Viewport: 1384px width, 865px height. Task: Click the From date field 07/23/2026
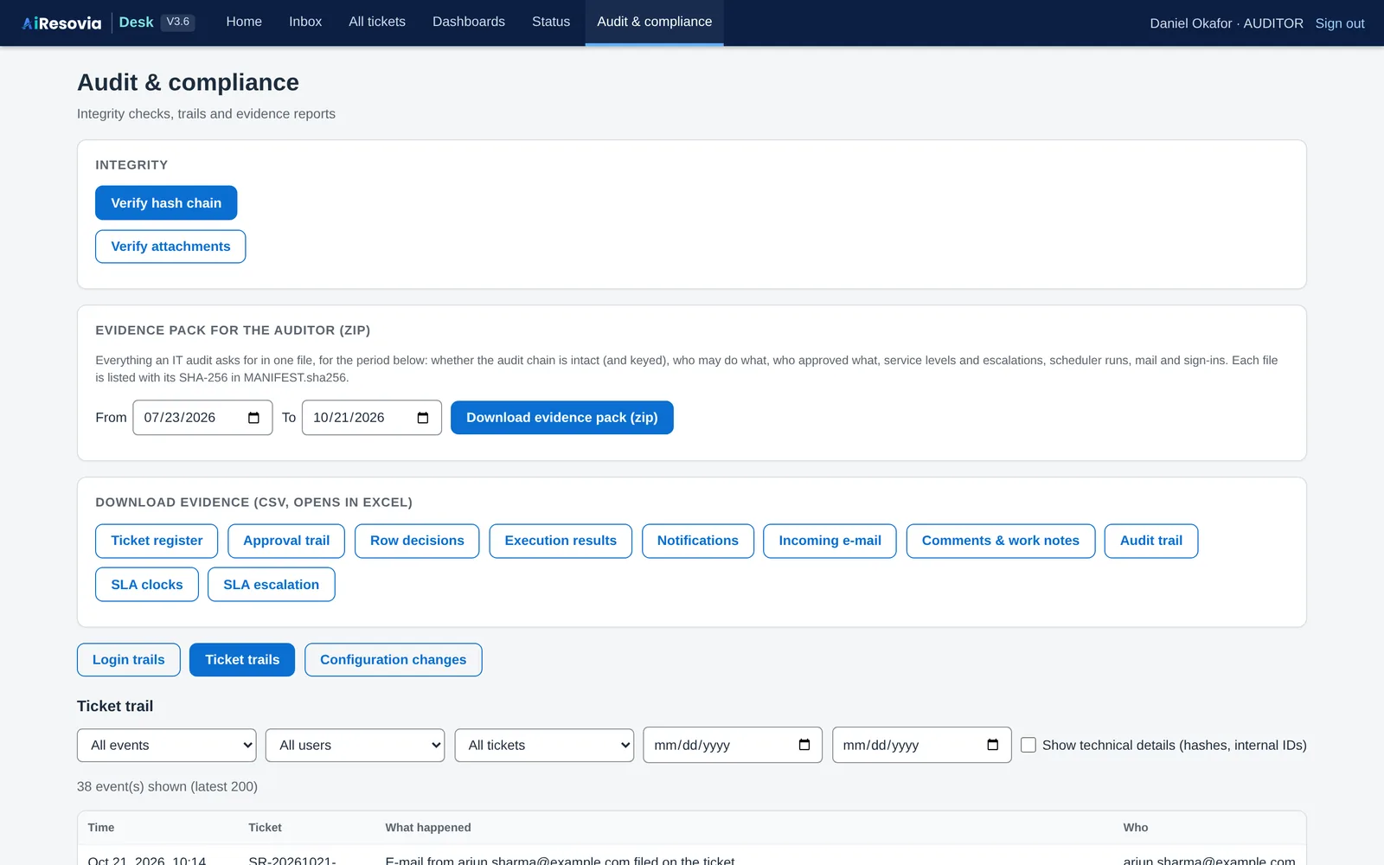tap(202, 418)
